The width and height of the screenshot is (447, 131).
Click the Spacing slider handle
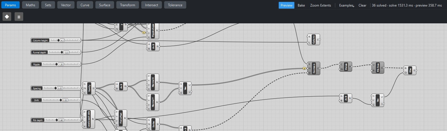tap(55, 88)
